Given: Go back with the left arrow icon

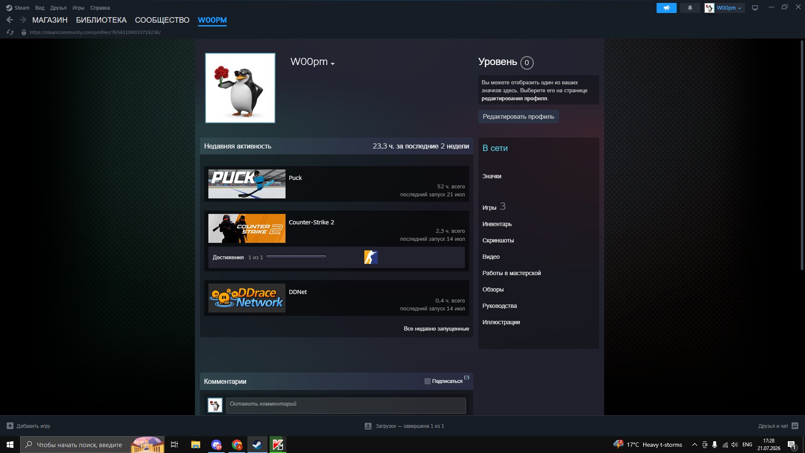Looking at the screenshot, I should 10,20.
